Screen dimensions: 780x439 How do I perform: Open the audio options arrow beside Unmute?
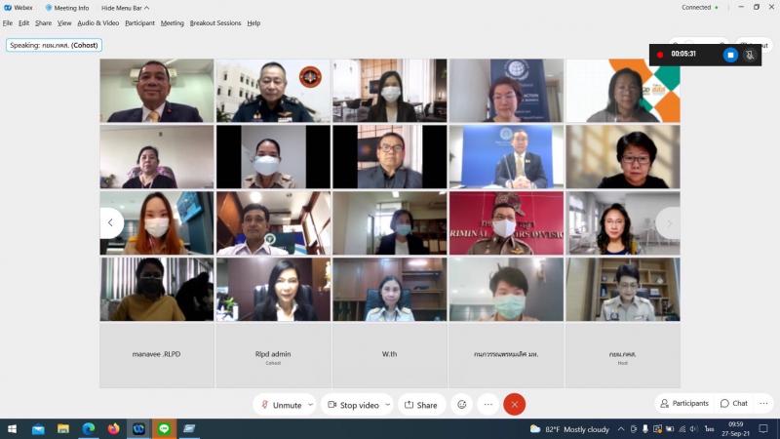pos(311,405)
